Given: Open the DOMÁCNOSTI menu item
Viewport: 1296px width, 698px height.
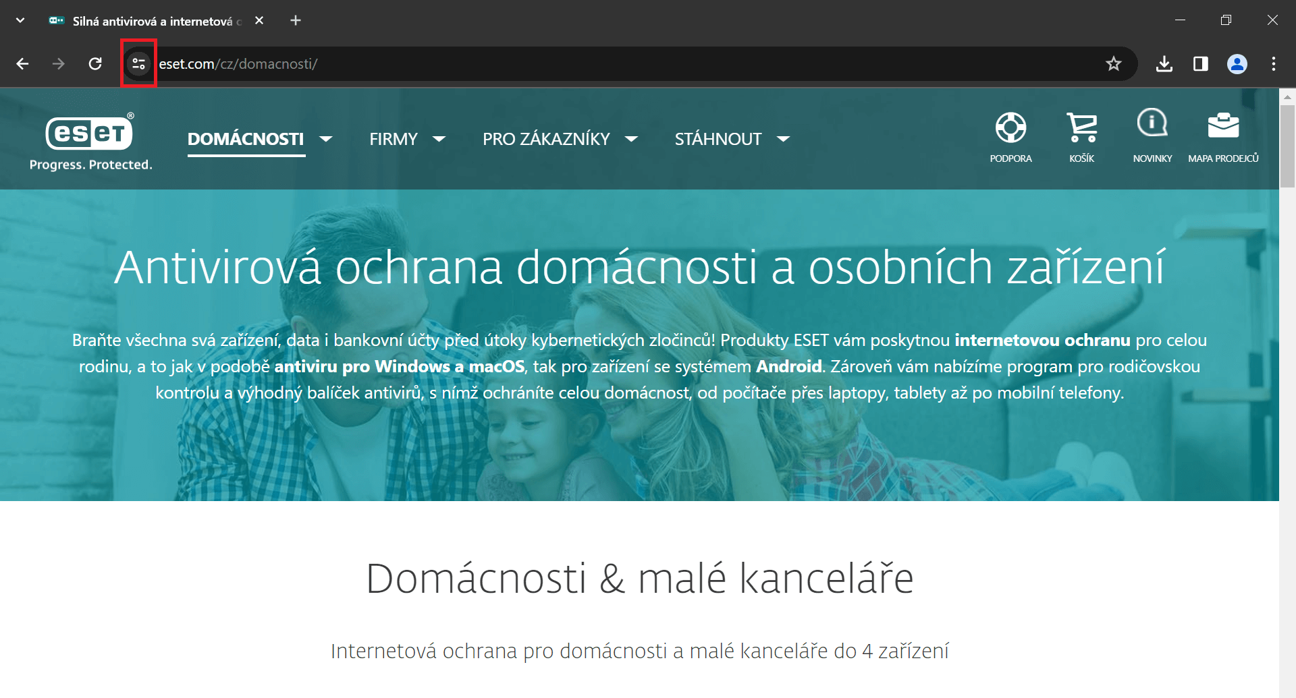Looking at the screenshot, I should pyautogui.click(x=246, y=139).
